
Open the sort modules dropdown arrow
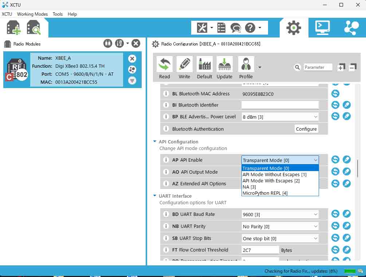[127, 43]
